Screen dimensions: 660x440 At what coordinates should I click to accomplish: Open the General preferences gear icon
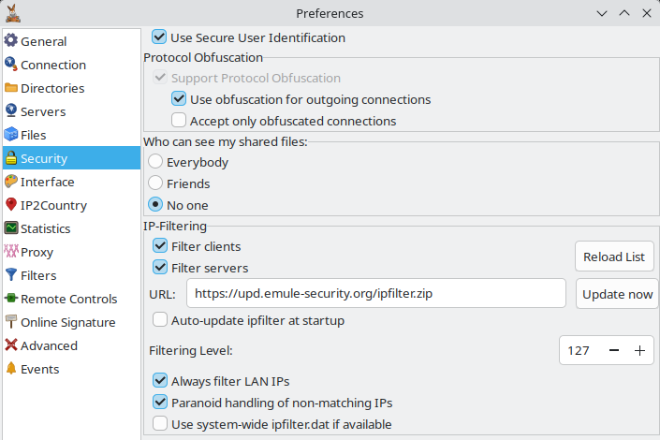tap(11, 41)
